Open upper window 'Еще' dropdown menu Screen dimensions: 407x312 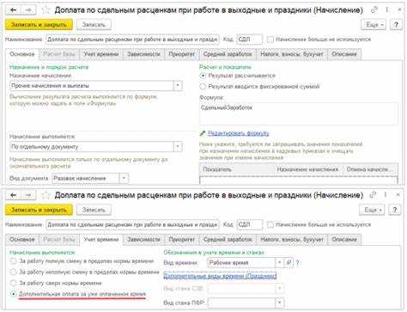click(374, 24)
